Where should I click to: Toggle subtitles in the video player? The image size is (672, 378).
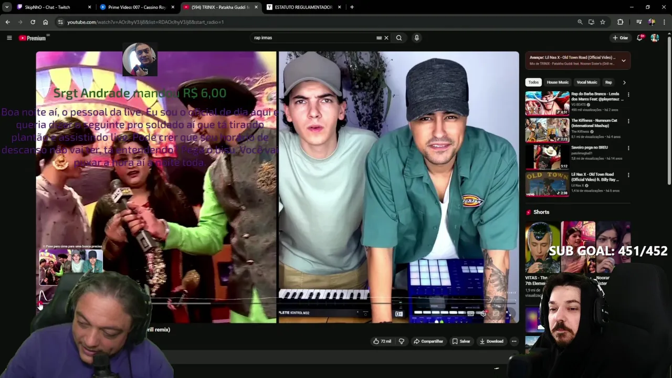pos(470,313)
